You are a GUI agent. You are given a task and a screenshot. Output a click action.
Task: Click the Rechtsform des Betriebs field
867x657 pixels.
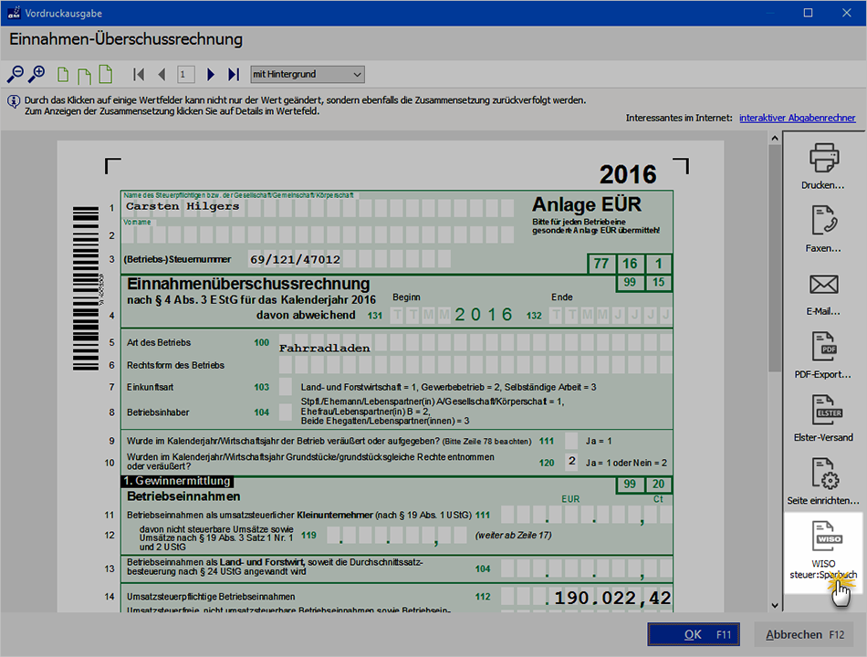pyautogui.click(x=475, y=364)
